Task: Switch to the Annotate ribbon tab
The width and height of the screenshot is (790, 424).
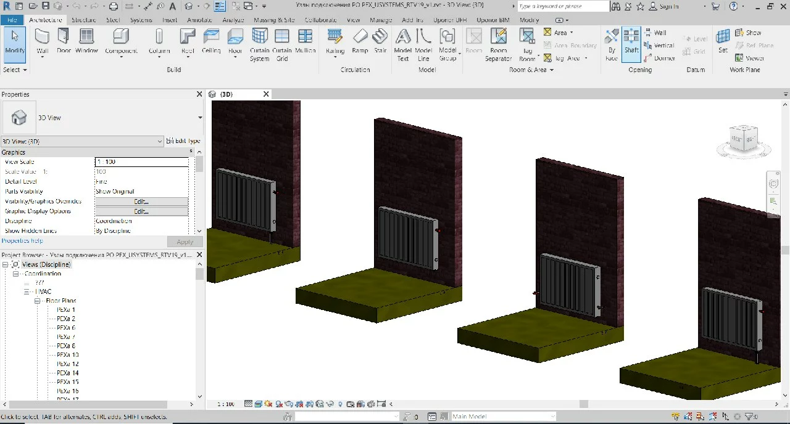Action: pyautogui.click(x=199, y=20)
